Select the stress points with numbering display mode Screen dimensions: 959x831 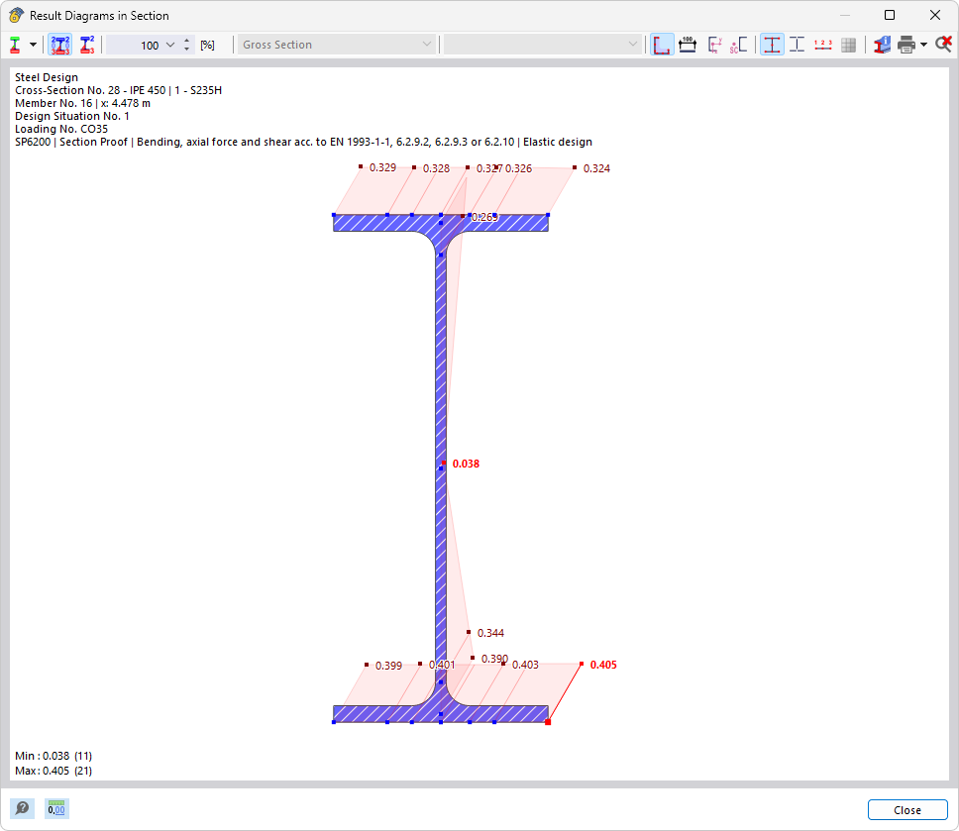(x=61, y=44)
